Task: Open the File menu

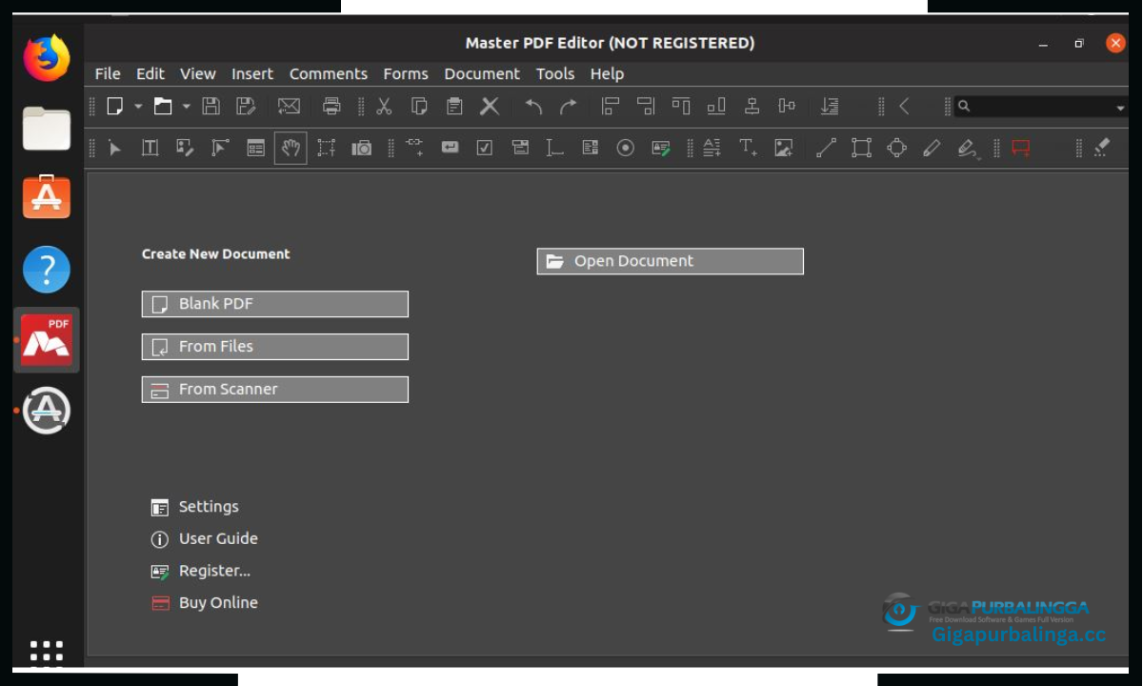Action: coord(108,73)
